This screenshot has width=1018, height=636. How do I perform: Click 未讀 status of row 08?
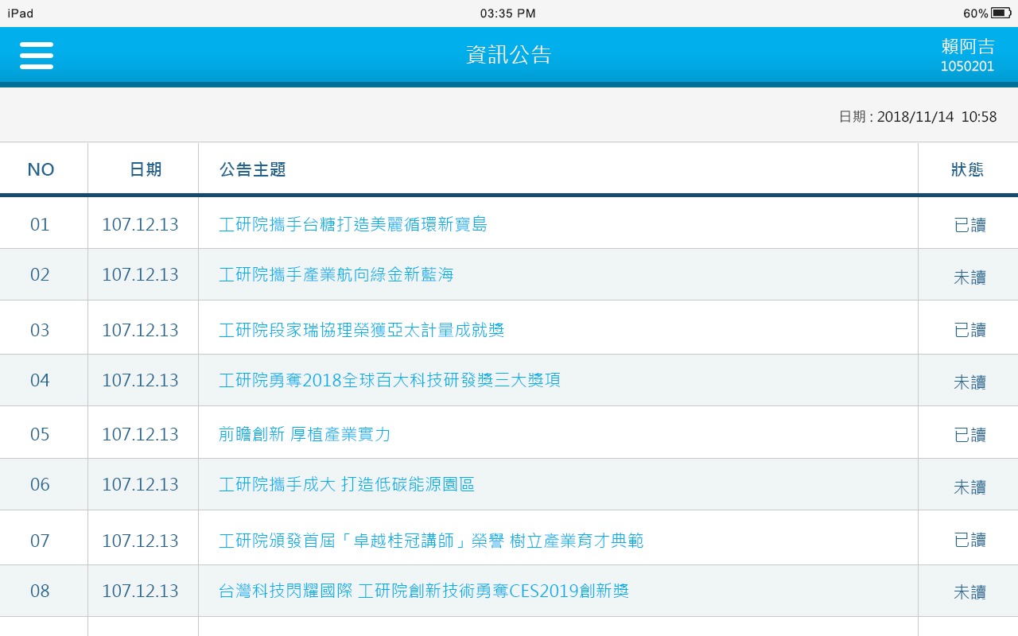point(969,592)
